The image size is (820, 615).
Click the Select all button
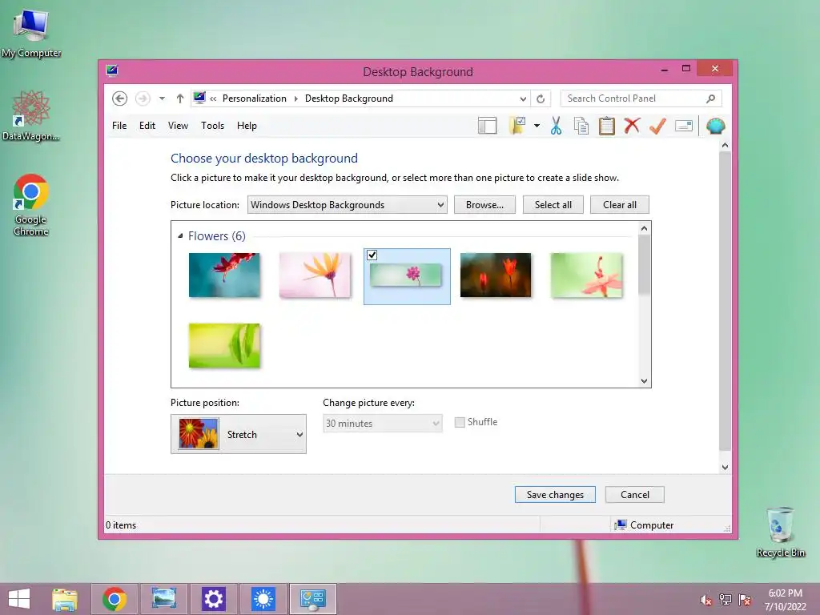553,204
